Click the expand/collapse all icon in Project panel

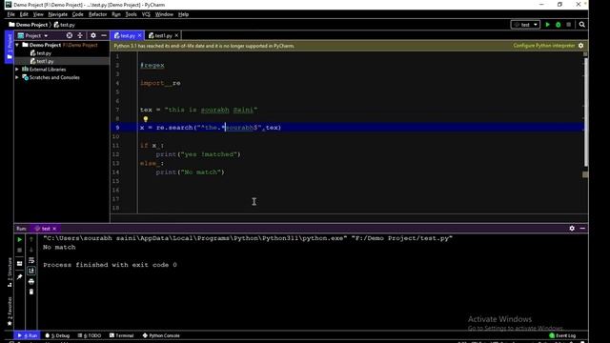click(x=80, y=35)
